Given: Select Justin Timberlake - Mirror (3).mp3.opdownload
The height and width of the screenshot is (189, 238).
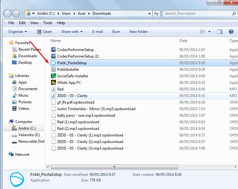Looking at the screenshot, I should [x=96, y=109].
